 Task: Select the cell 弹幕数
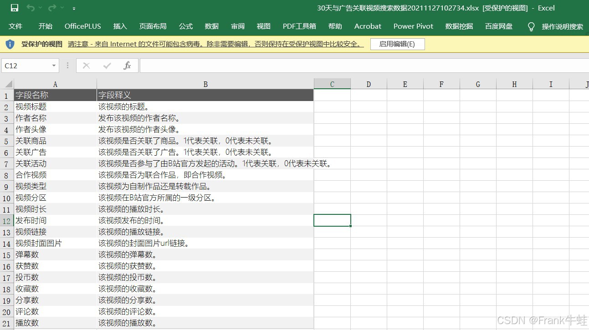coord(55,254)
